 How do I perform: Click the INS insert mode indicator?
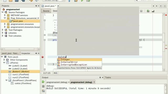[x=55, y=73]
